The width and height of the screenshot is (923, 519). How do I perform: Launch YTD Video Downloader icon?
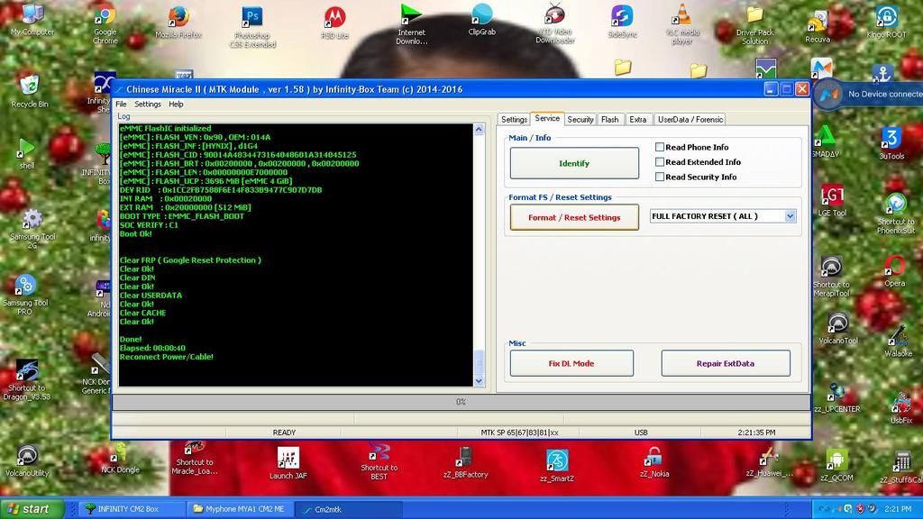554,23
